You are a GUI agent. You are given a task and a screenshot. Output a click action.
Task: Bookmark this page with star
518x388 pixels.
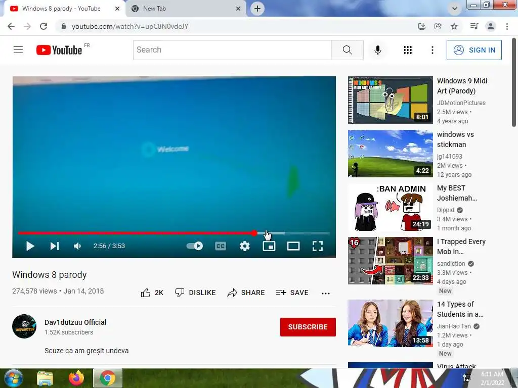(x=454, y=26)
